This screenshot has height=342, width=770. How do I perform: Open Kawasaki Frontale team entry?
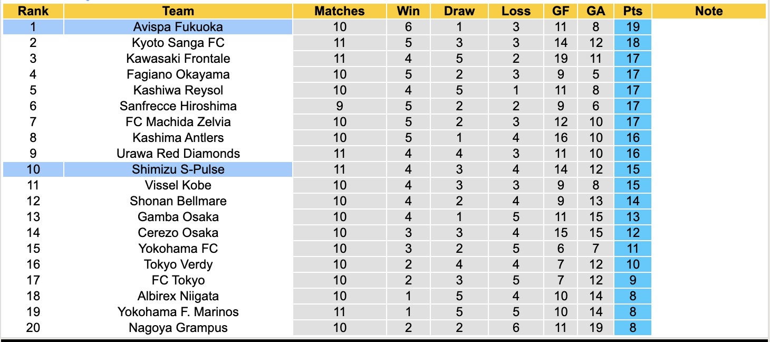tap(178, 59)
